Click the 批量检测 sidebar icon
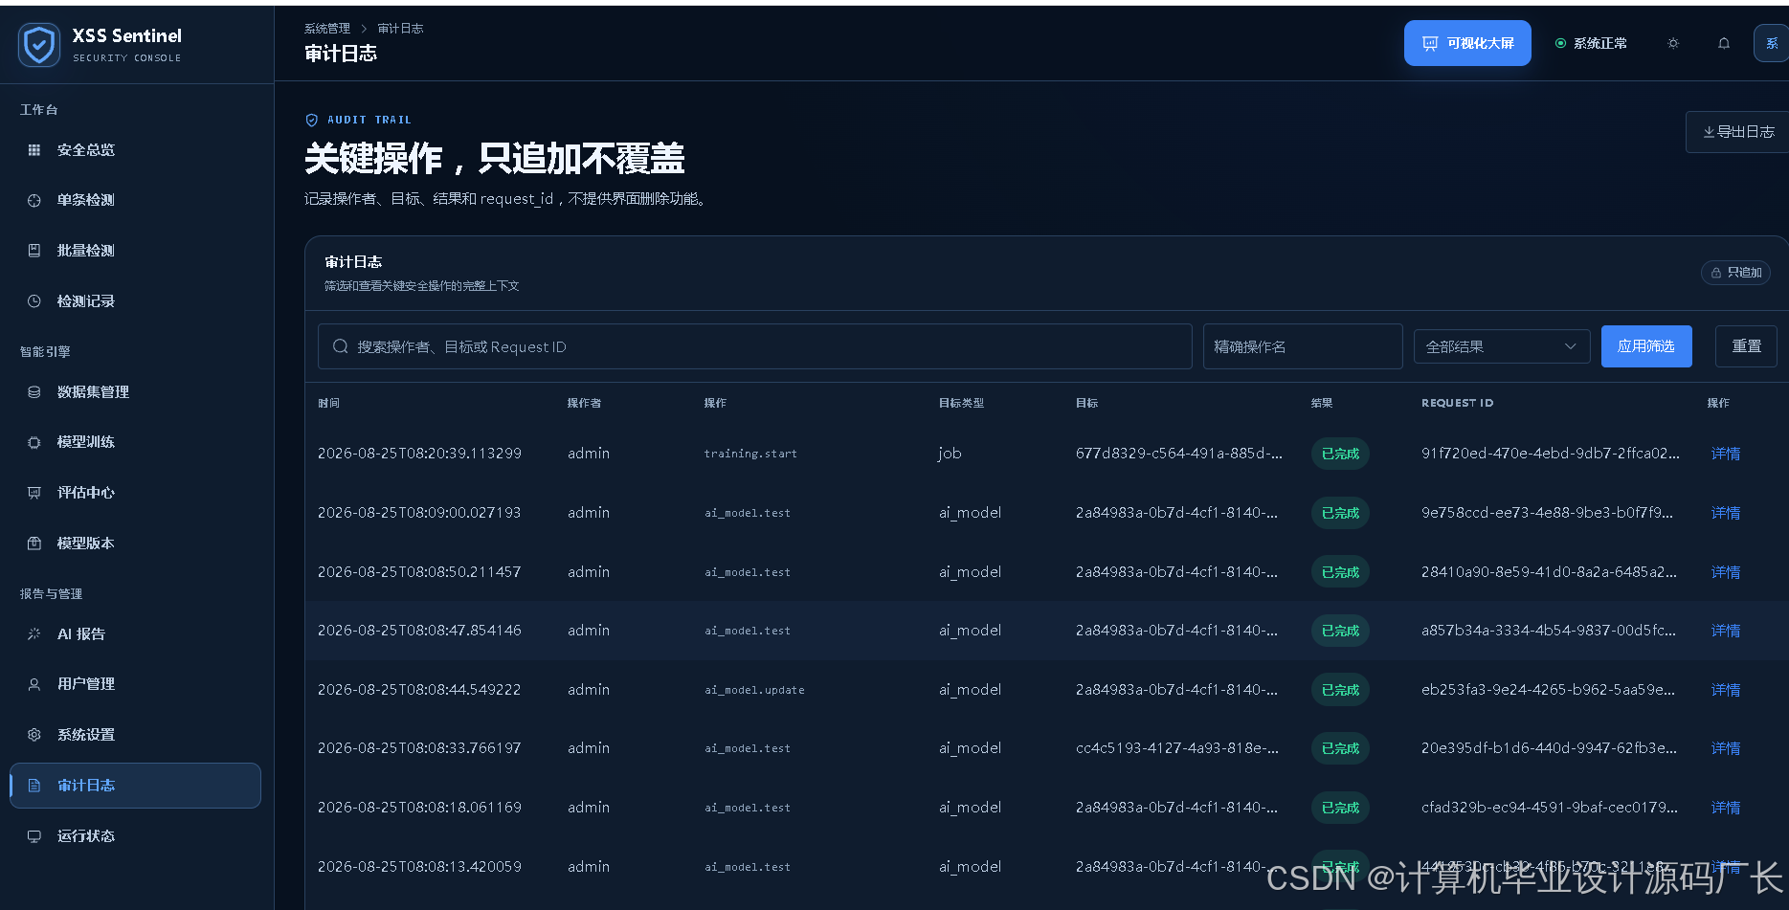This screenshot has width=1789, height=910. click(34, 251)
